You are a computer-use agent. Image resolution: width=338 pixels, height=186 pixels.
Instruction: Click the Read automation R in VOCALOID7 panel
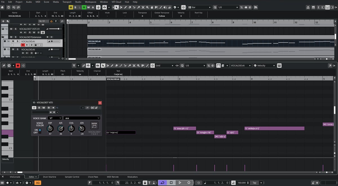click(x=39, y=108)
